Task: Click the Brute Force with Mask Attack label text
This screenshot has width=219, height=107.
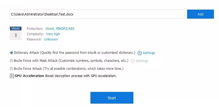Action: click(36, 61)
